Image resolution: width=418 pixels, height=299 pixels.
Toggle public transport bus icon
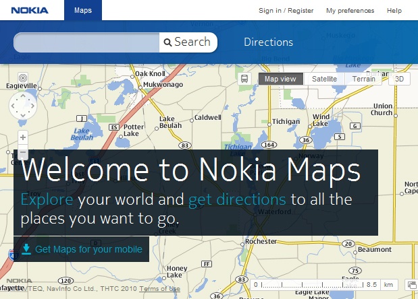click(244, 79)
